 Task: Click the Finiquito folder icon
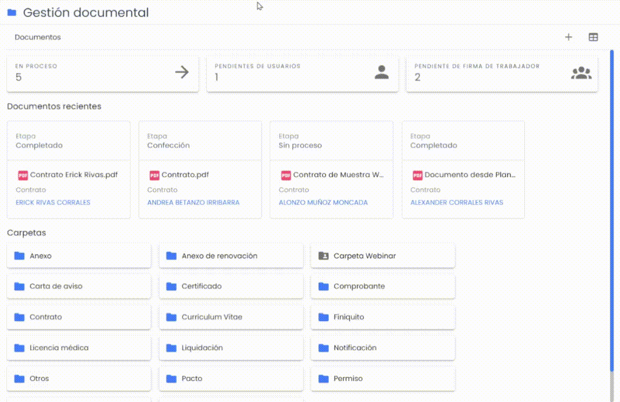click(323, 317)
